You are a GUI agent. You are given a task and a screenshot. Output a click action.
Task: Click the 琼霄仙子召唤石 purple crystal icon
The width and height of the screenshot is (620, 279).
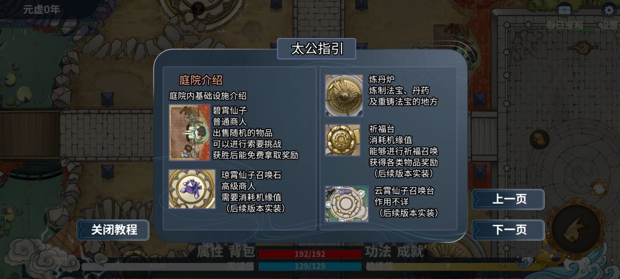[x=192, y=189]
